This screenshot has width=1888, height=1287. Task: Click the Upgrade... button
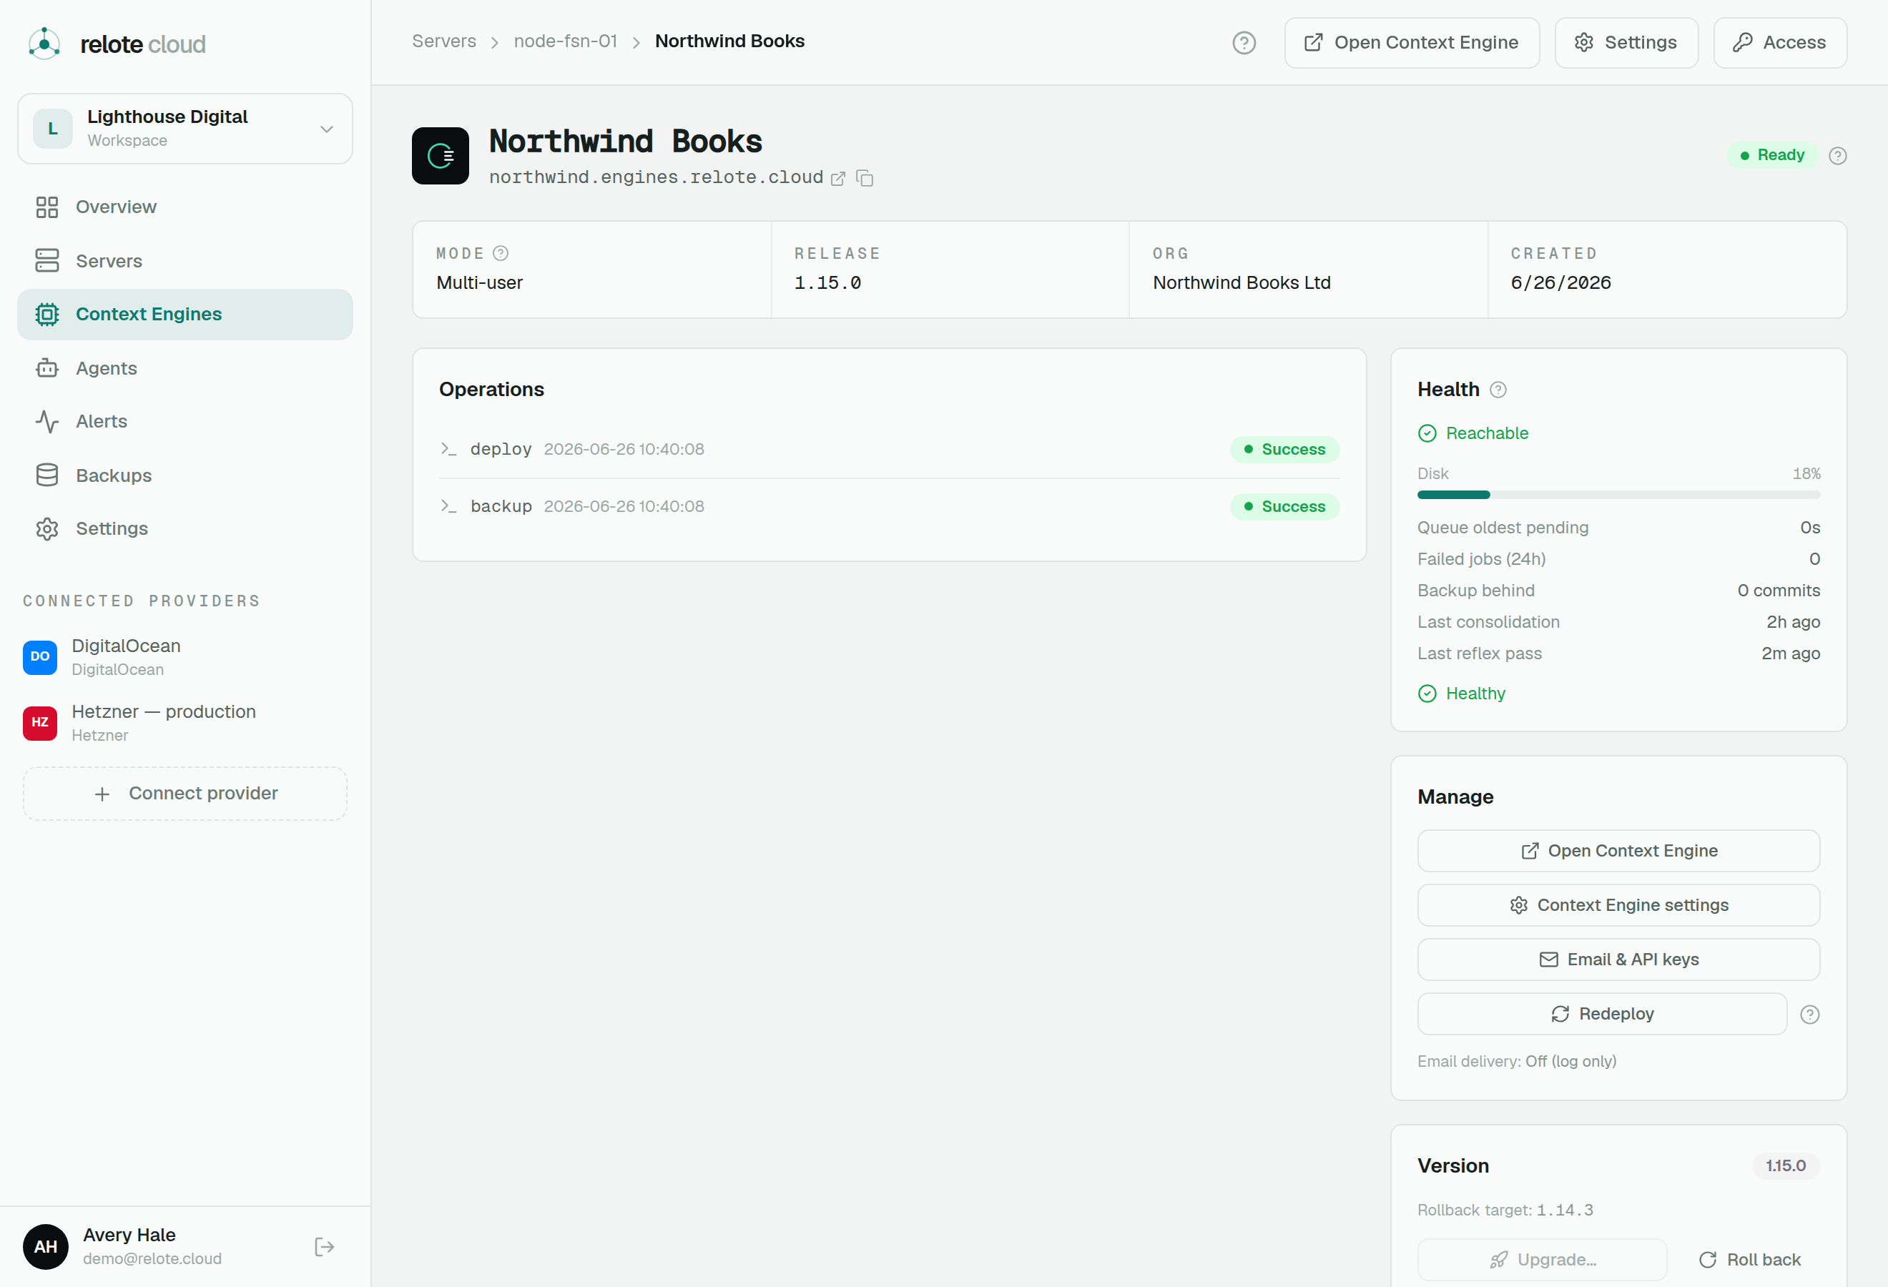[1542, 1259]
